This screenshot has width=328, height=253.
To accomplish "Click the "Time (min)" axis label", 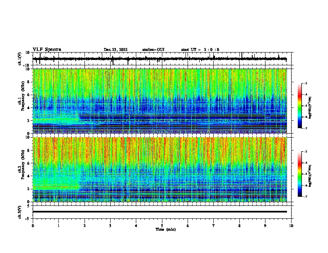I will click(x=166, y=229).
